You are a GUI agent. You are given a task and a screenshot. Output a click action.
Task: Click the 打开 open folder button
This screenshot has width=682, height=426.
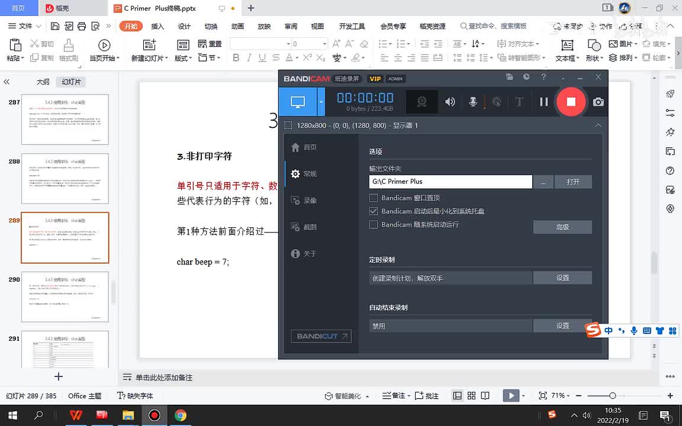point(573,182)
